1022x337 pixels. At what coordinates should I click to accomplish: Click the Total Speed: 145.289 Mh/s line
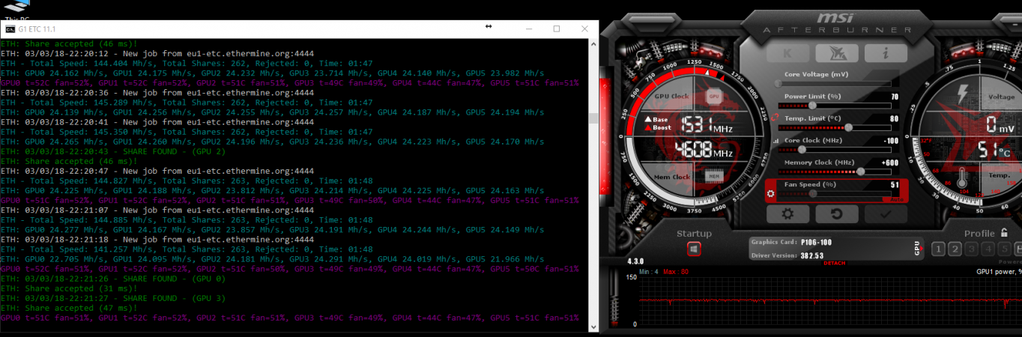click(x=187, y=103)
